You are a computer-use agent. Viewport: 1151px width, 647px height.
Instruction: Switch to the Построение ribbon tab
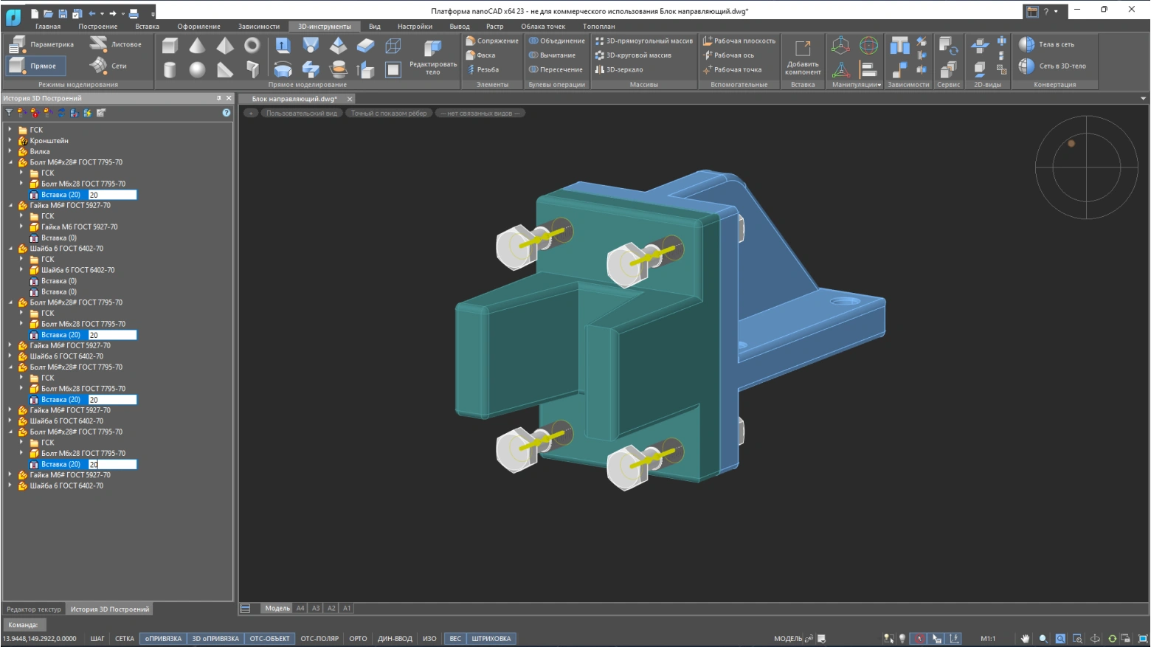pos(97,27)
